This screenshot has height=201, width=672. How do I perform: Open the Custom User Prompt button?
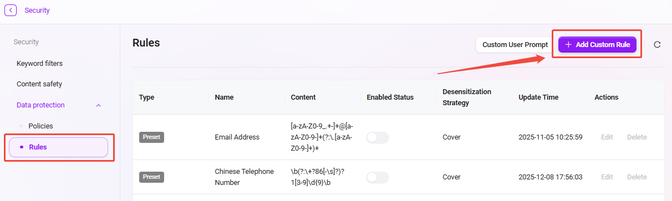[x=515, y=45]
